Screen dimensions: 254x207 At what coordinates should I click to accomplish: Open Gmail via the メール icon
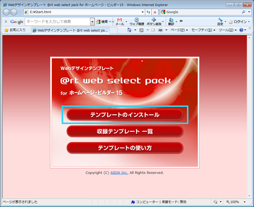point(120,21)
